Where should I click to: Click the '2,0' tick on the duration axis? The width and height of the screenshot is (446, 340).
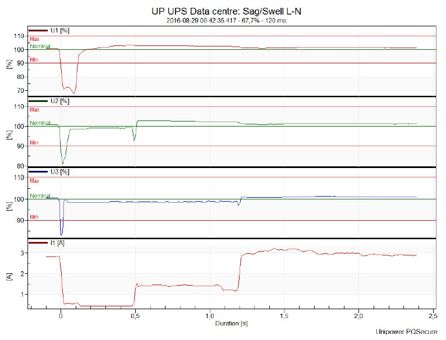coord(358,316)
